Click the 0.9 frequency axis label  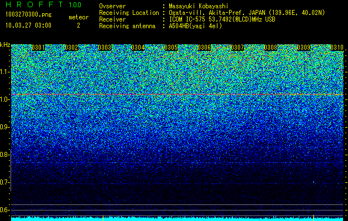point(4,127)
